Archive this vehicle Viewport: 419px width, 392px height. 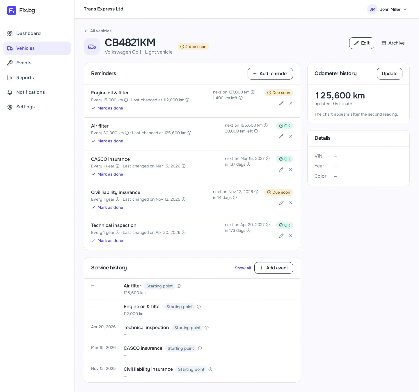pos(393,43)
